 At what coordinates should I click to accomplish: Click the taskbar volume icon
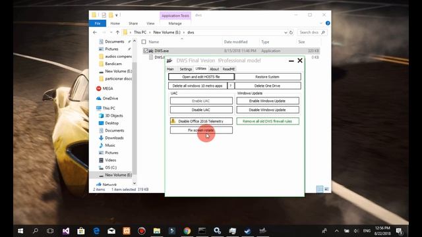coord(356,231)
